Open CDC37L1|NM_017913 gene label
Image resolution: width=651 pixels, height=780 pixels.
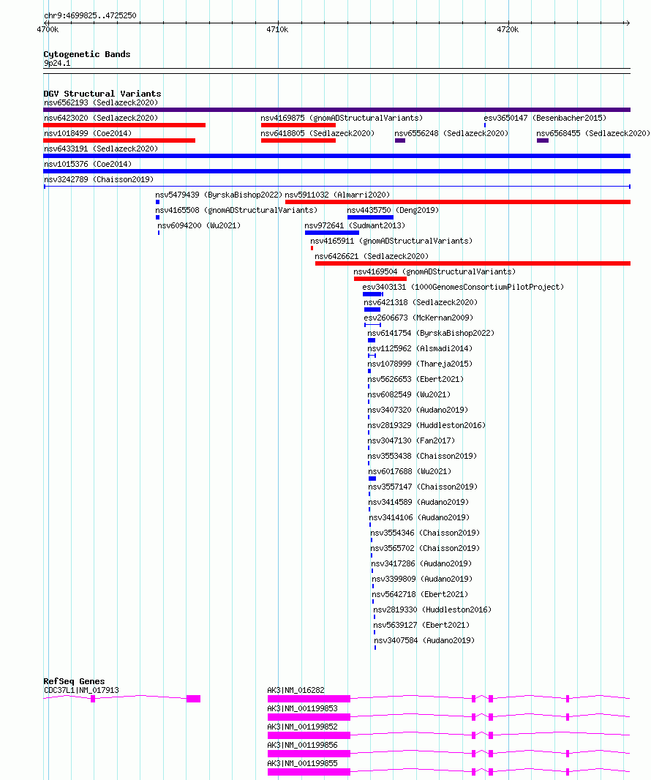pyautogui.click(x=82, y=691)
